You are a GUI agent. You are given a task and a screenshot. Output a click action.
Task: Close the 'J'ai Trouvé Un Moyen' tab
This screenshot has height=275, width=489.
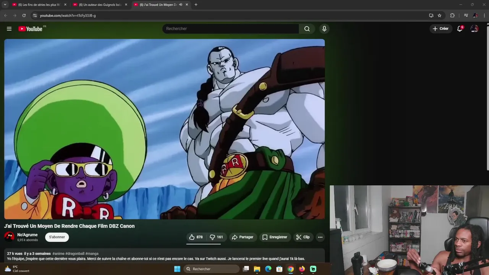click(187, 5)
